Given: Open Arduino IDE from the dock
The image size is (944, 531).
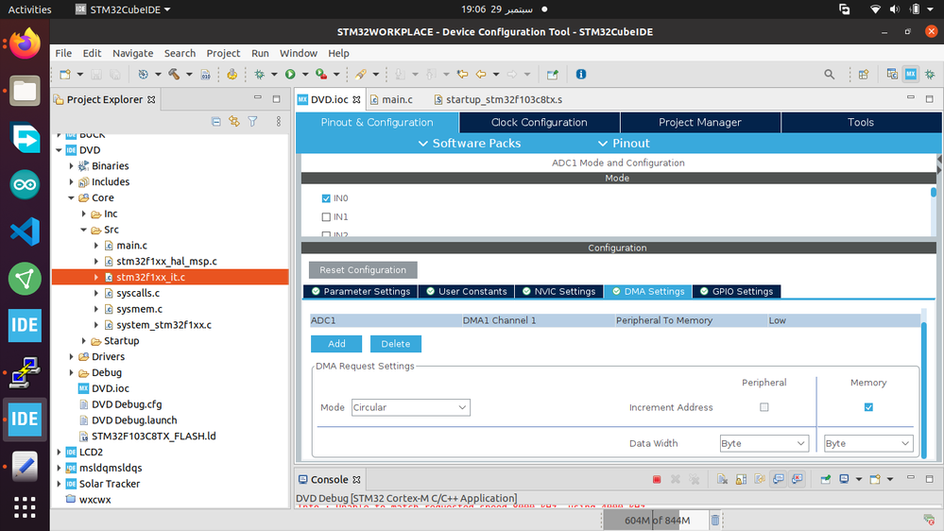Looking at the screenshot, I should [25, 185].
